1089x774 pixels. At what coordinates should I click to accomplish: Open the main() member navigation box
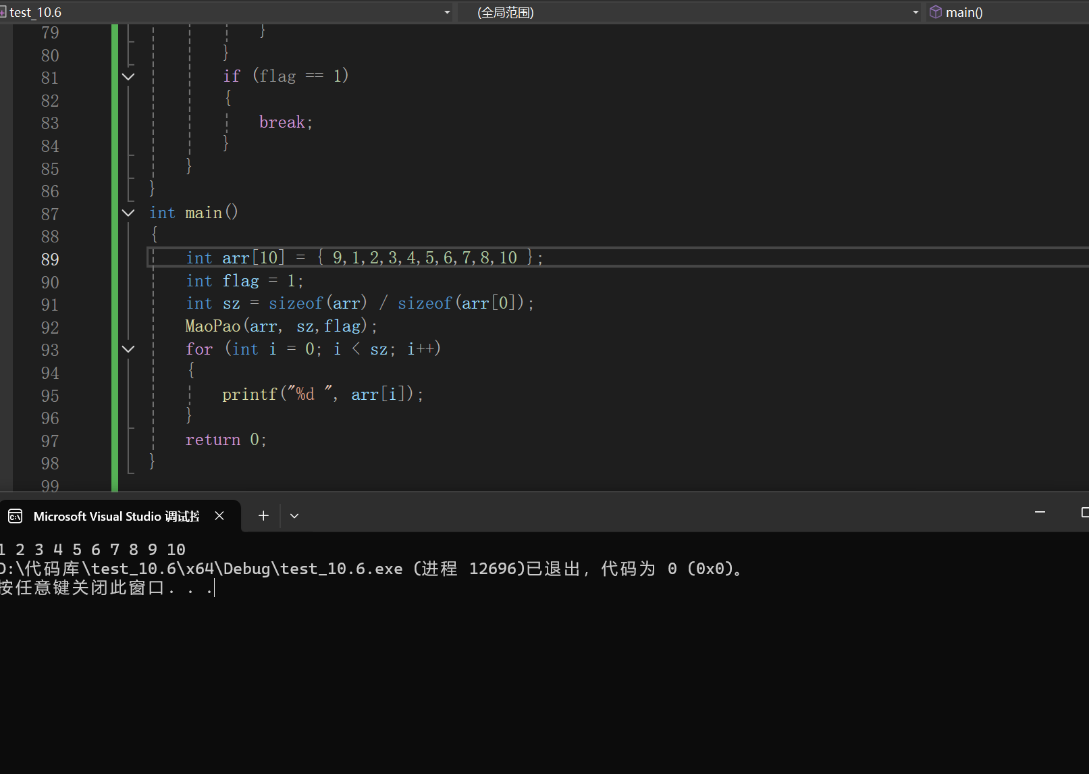1009,12
